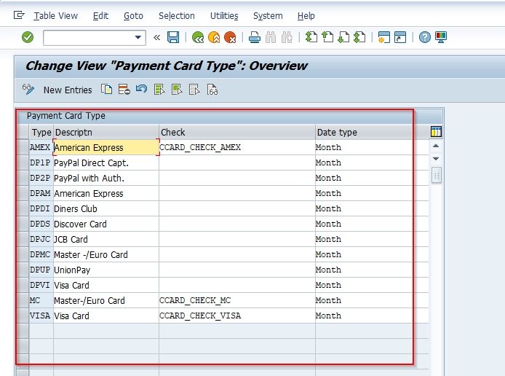Click PayPal with Auth. cell

106,178
